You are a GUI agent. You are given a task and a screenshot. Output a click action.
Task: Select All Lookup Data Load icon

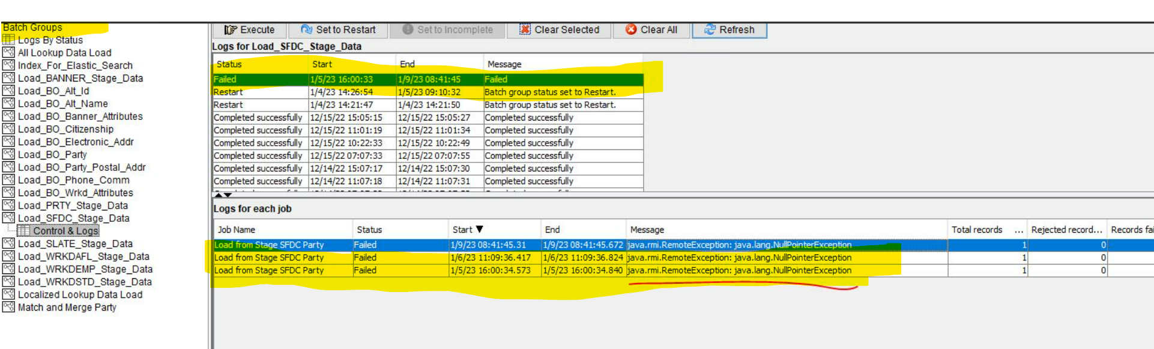click(x=8, y=52)
